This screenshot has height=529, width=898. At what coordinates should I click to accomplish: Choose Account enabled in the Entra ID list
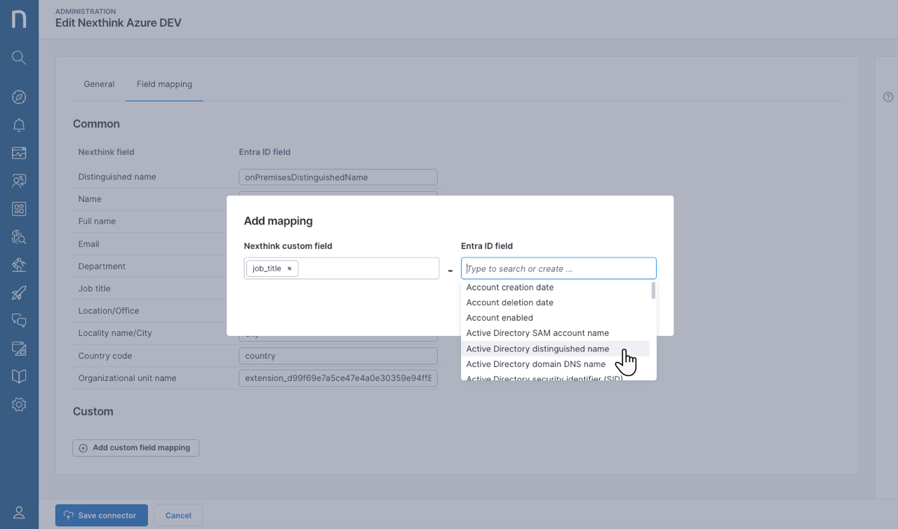(x=500, y=317)
